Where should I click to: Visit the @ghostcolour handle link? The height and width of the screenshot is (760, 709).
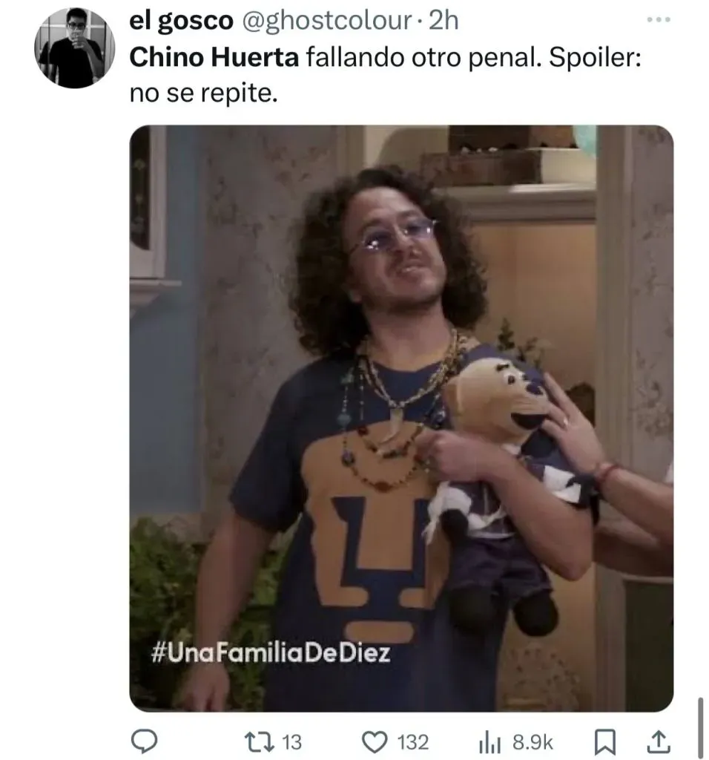pos(326,21)
